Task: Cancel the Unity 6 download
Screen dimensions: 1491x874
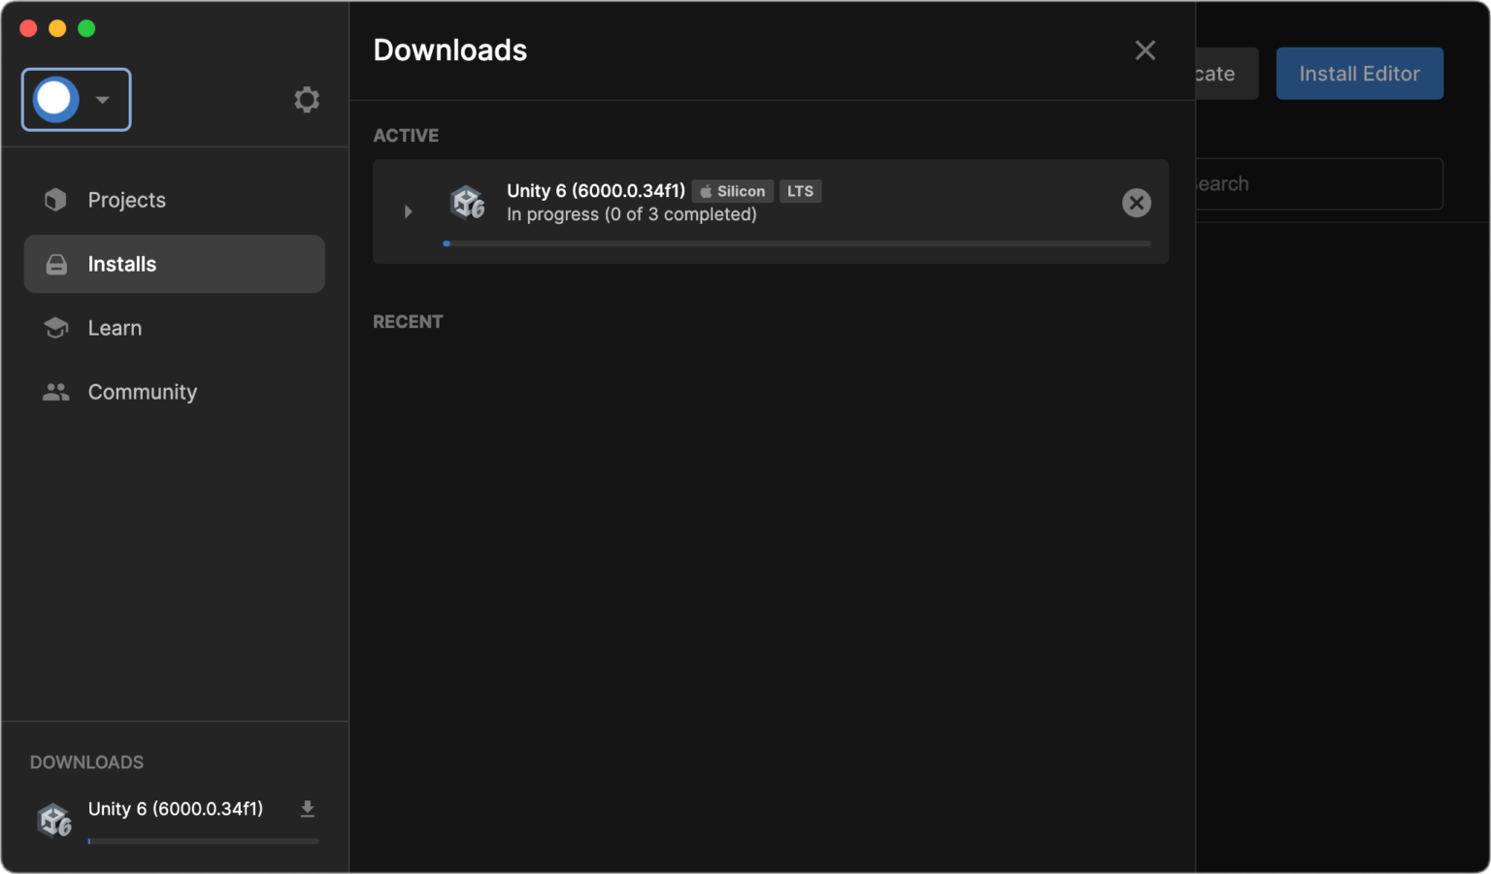Action: 1136,203
